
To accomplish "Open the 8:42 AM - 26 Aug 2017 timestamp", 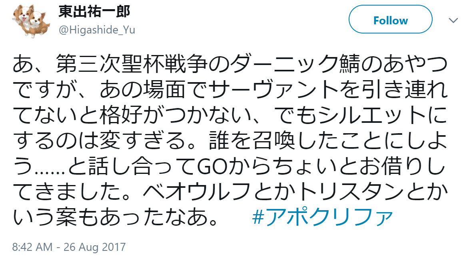I will pos(69,247).
